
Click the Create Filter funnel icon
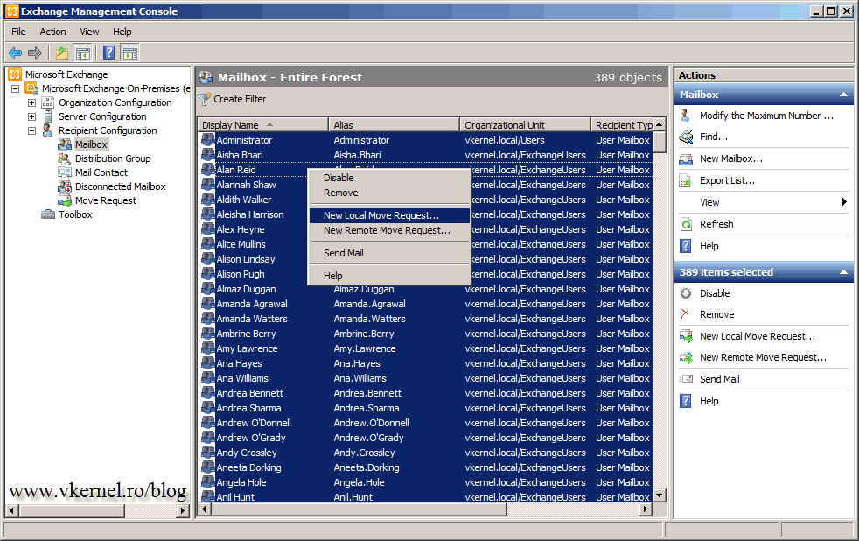point(205,99)
